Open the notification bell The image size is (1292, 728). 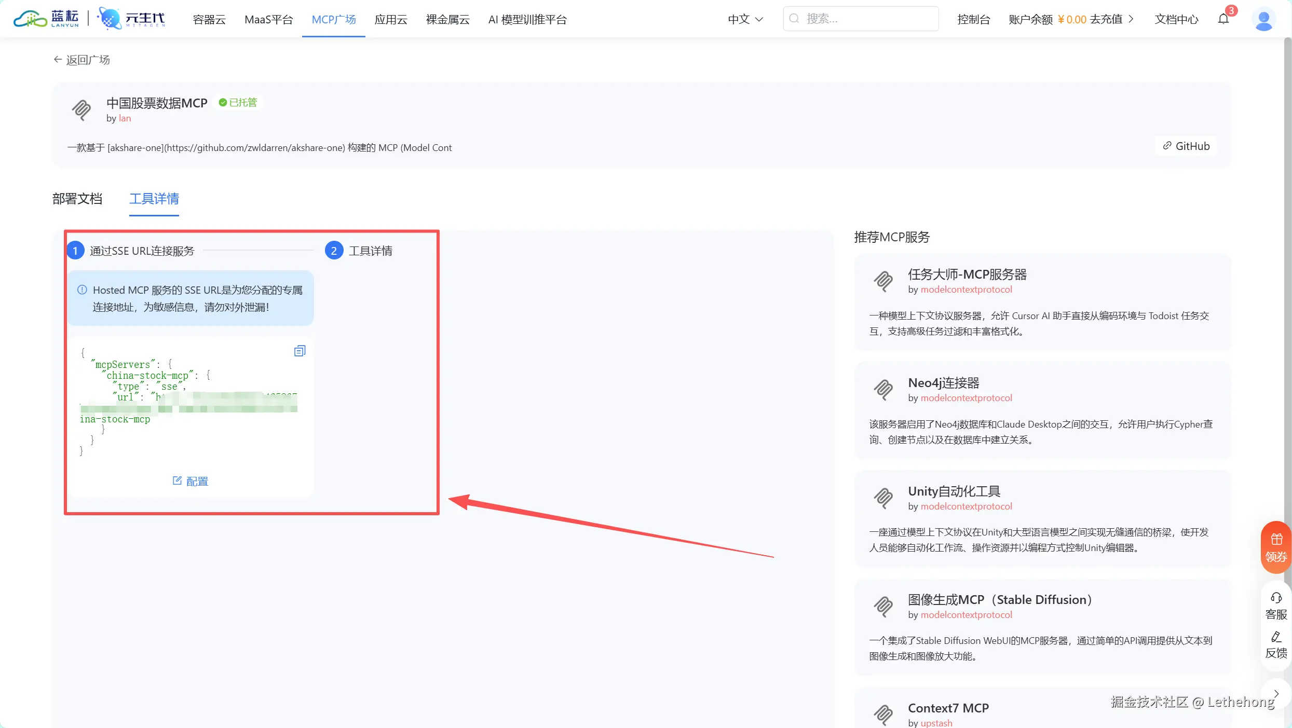click(x=1223, y=19)
